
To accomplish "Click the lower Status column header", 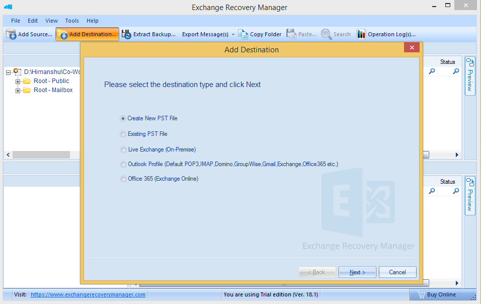I will tap(448, 182).
